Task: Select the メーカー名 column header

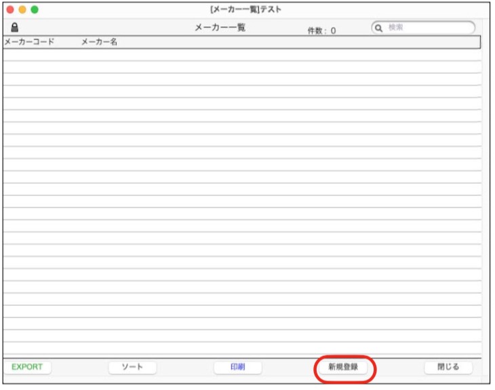Action: pyautogui.click(x=100, y=42)
